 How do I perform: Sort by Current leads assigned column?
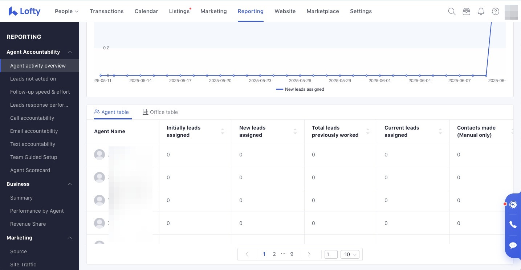pyautogui.click(x=440, y=131)
